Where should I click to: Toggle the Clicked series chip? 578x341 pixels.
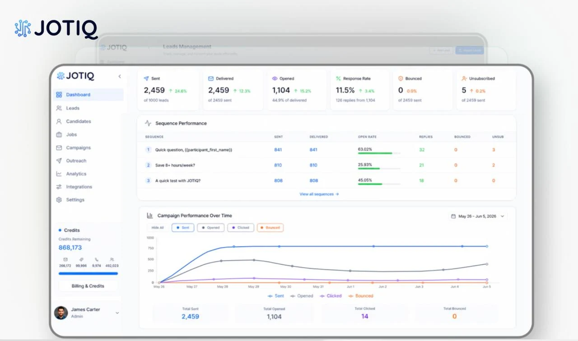coord(241,228)
